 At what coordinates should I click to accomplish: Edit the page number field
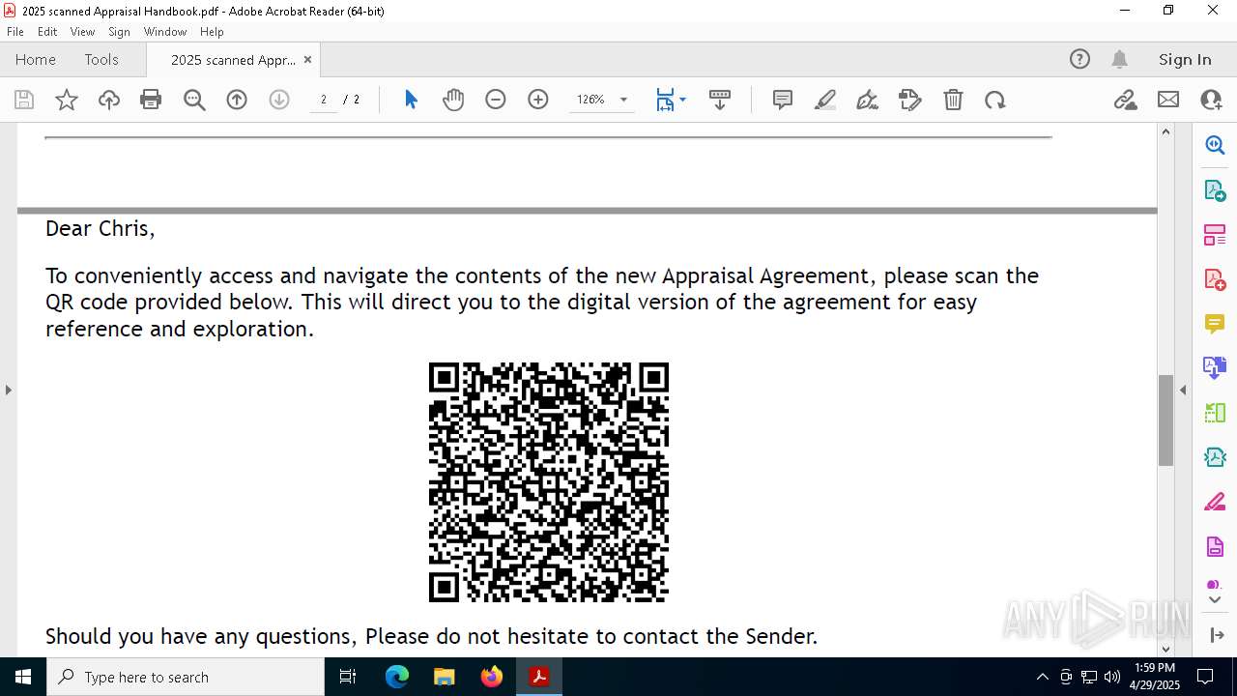coord(324,100)
